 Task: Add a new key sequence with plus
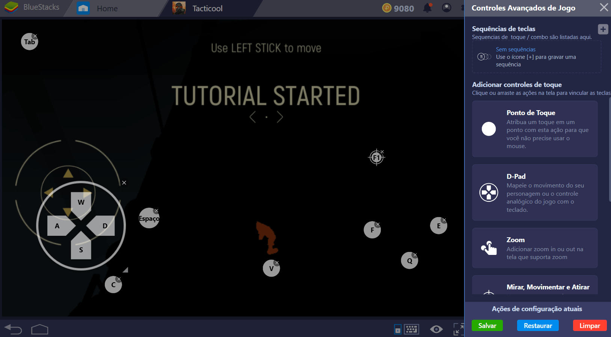603,29
